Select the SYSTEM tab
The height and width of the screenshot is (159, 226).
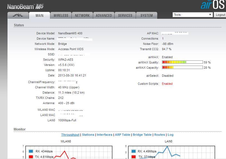pos(147,15)
